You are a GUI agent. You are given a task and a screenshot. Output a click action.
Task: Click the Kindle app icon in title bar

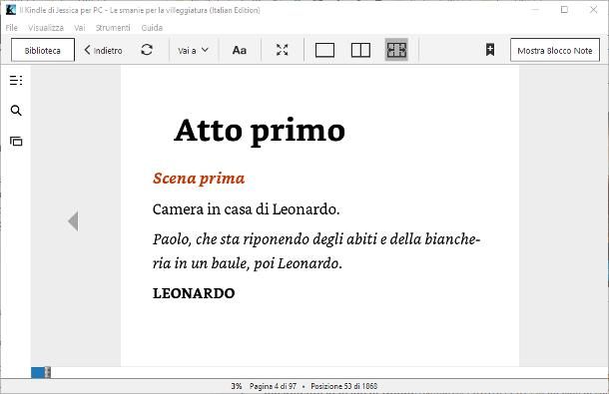coord(11,10)
